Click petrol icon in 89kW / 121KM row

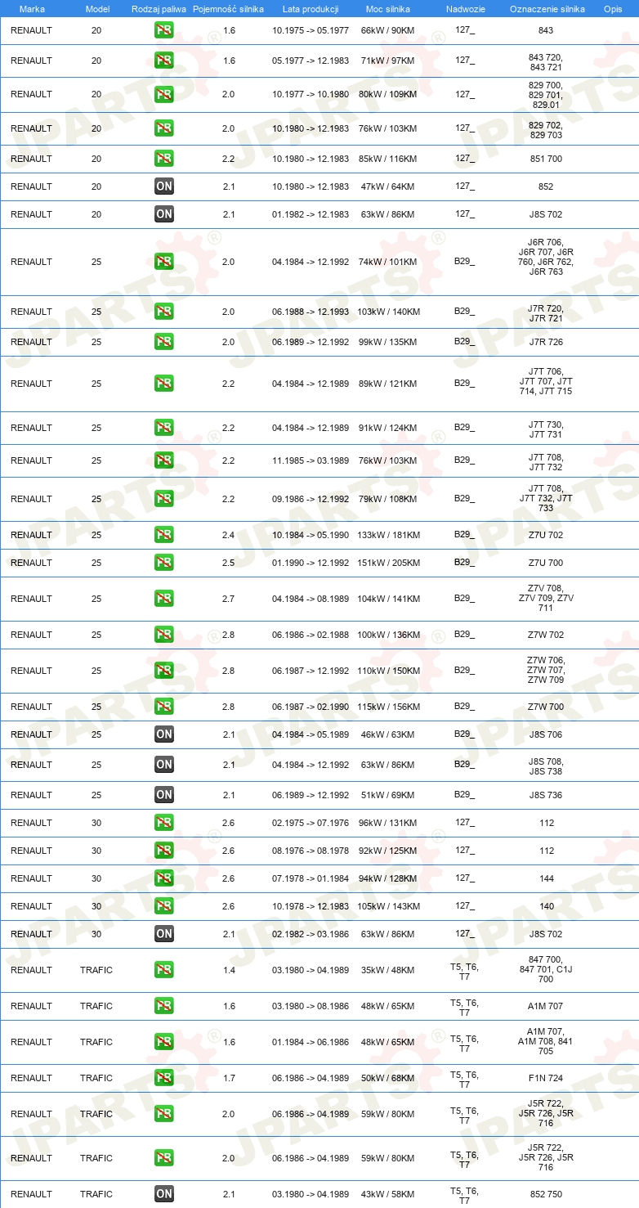(x=163, y=384)
